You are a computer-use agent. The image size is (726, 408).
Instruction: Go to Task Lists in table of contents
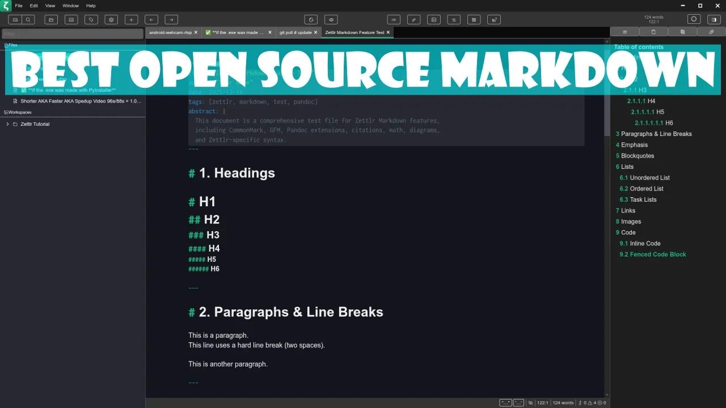(638, 199)
